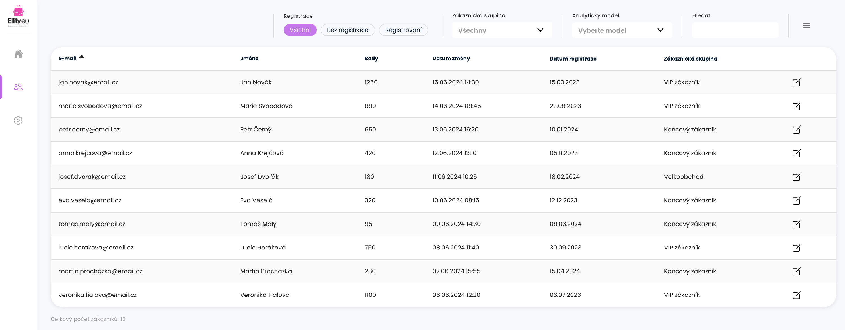The width and height of the screenshot is (845, 330).
Task: Open edit icon for Veronika Fialová
Action: point(797,295)
